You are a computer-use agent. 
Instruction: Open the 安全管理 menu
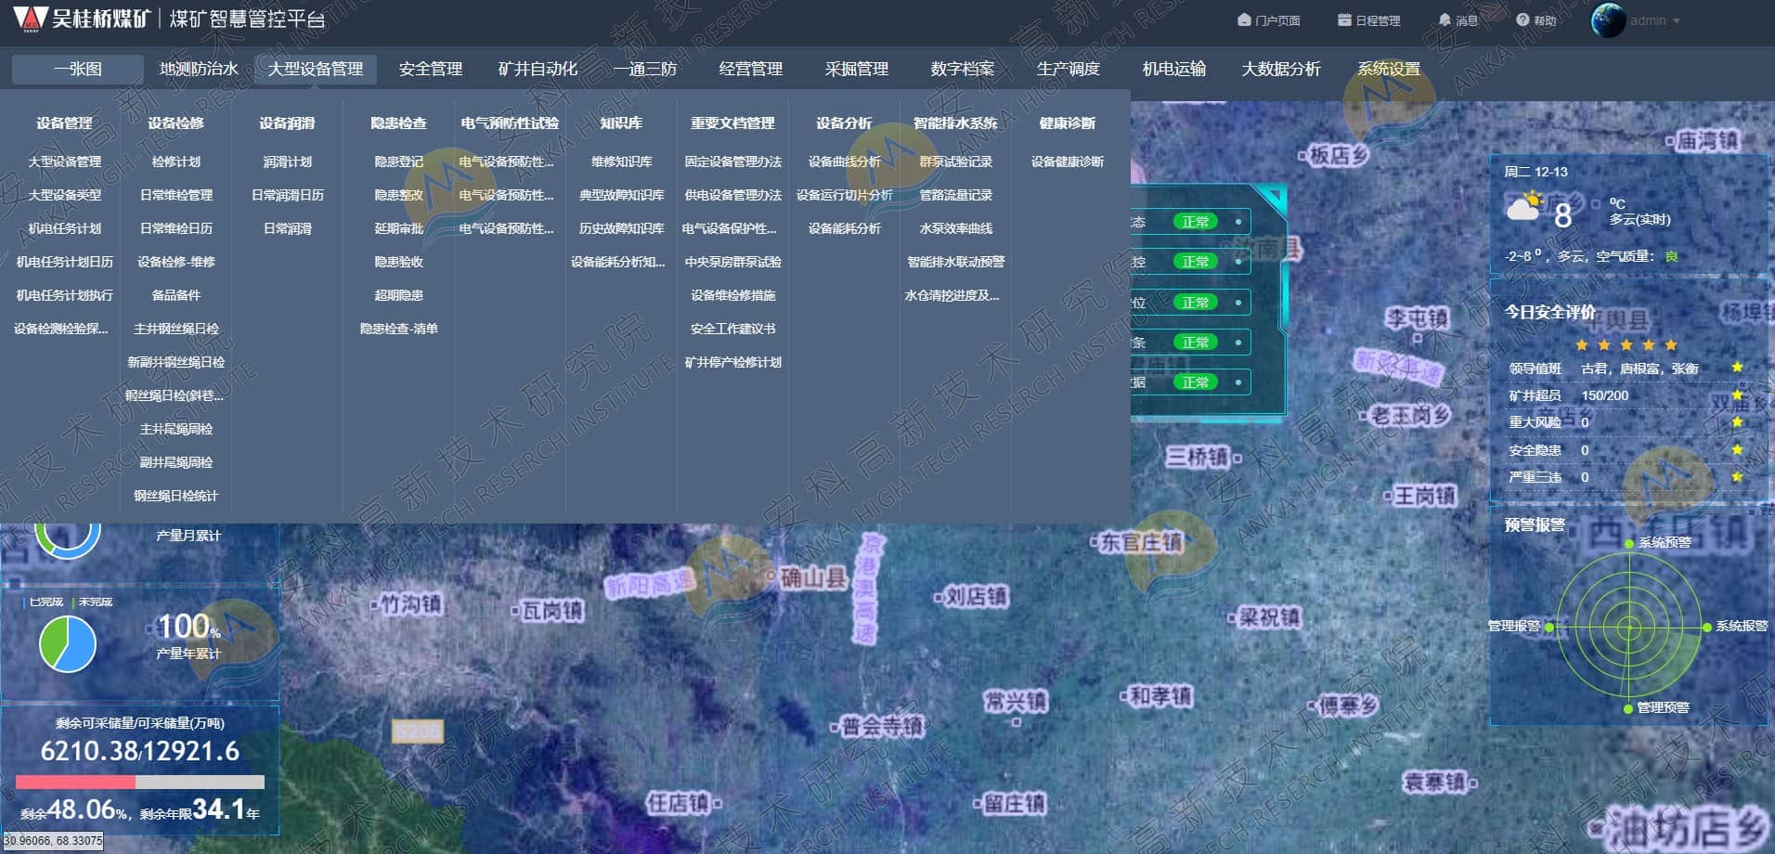[x=431, y=69]
